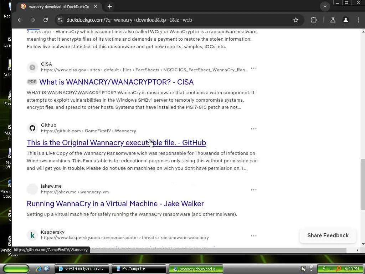Image resolution: width=365 pixels, height=274 pixels.
Task: Click the CISA site name label
Action: [46, 64]
